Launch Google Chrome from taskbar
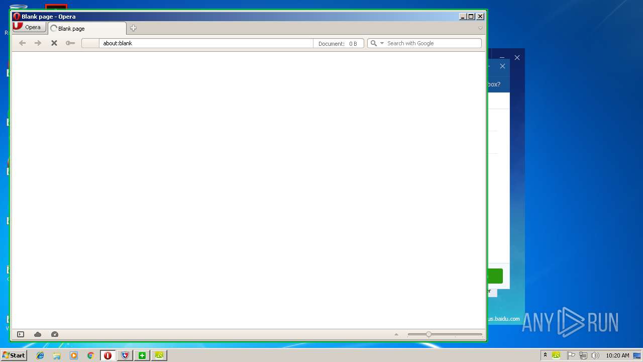 pyautogui.click(x=90, y=355)
